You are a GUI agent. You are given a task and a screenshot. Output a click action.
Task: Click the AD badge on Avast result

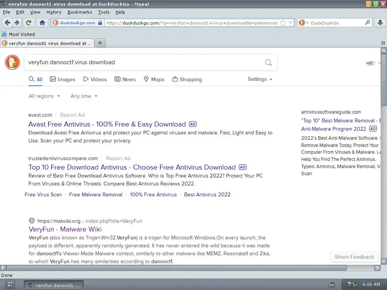(192, 124)
